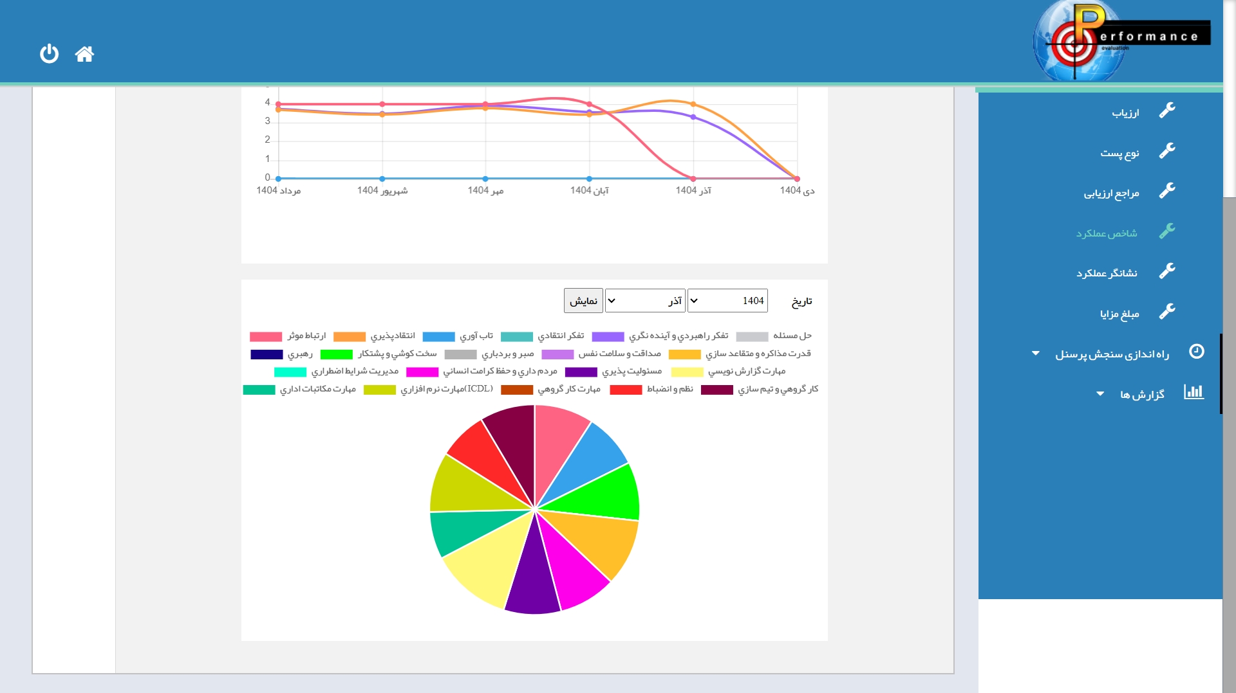The width and height of the screenshot is (1236, 693).
Task: Click the yellow pie chart slice
Action: pyautogui.click(x=483, y=569)
